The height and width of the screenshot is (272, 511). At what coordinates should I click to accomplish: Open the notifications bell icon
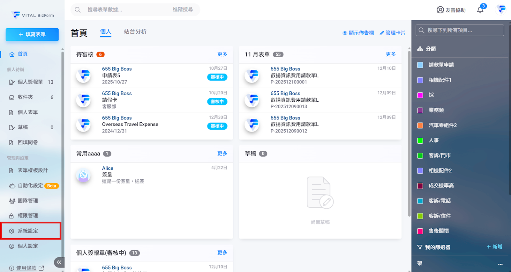480,10
